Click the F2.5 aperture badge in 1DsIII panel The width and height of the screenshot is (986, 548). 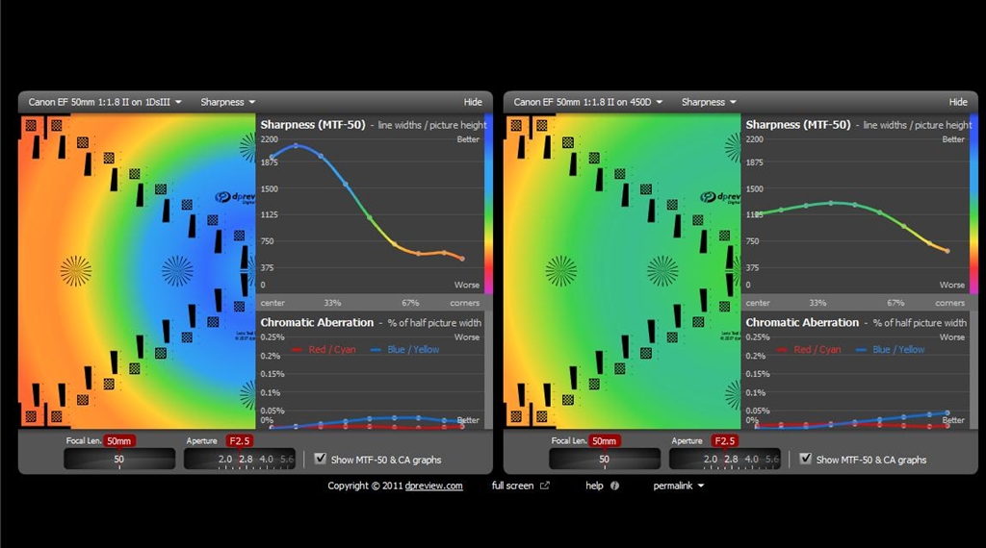[x=240, y=440]
